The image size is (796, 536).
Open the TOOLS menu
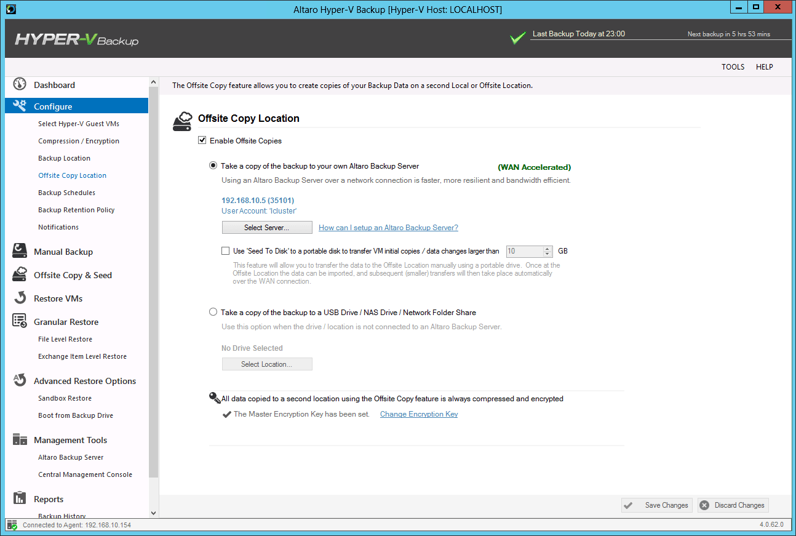tap(733, 66)
